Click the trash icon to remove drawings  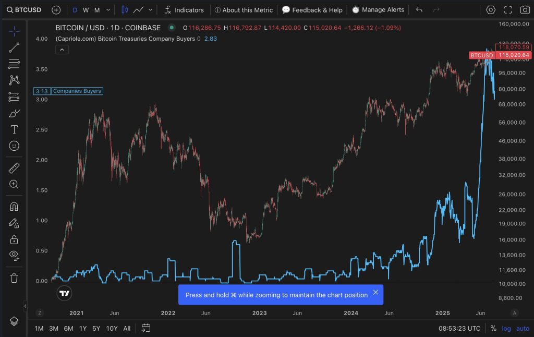[14, 278]
